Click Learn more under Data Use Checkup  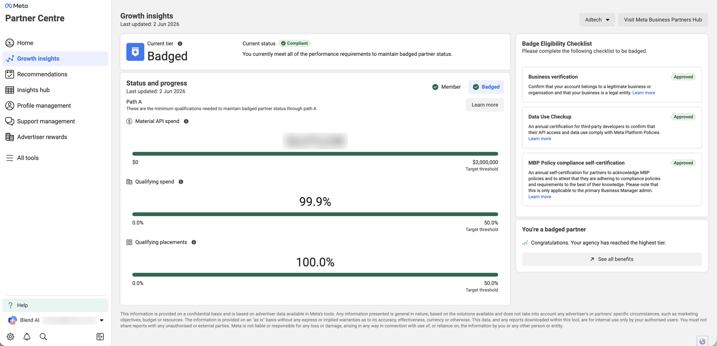tap(540, 139)
